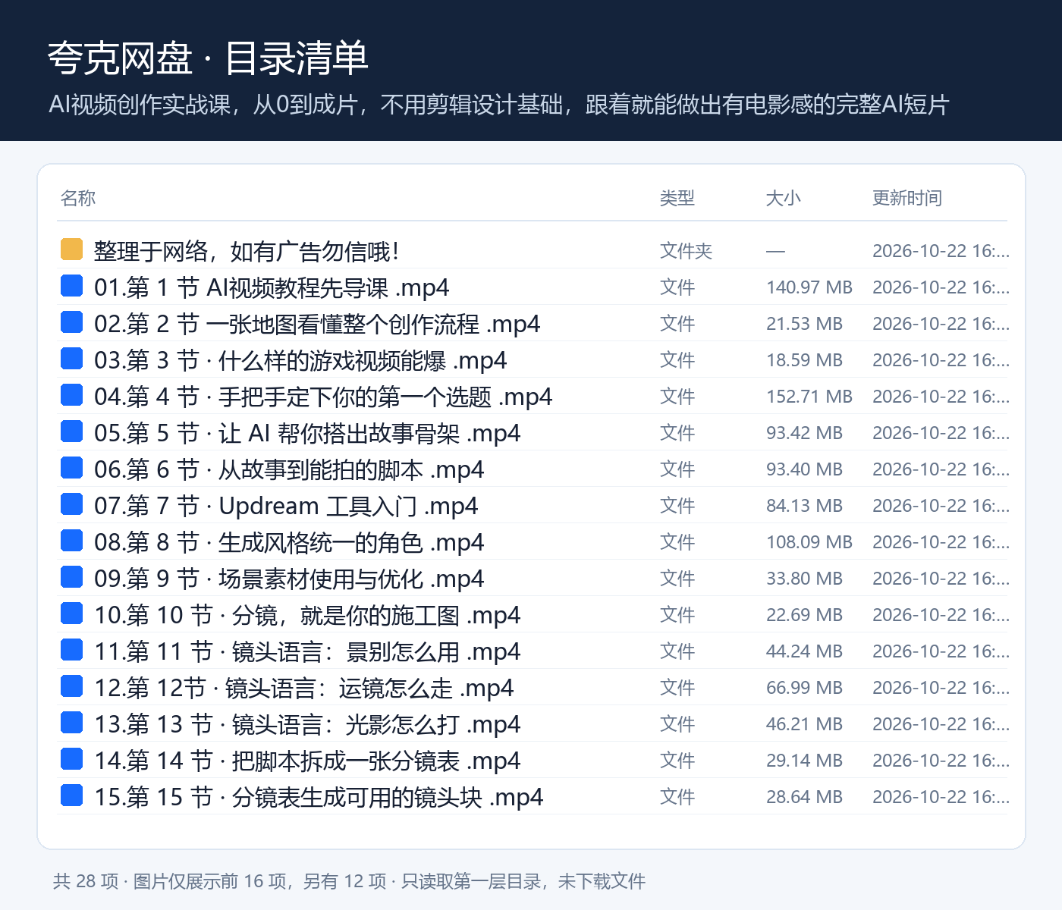Click the file icon for 08.第 8 节
Screen dimensions: 1062x910
[x=71, y=540]
